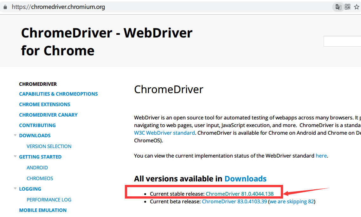Image resolution: width=361 pixels, height=217 pixels.
Task: Open the Downloads link in the heading
Action: 245,179
